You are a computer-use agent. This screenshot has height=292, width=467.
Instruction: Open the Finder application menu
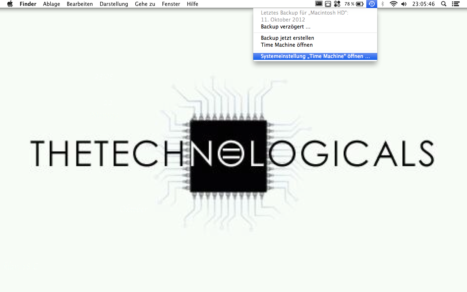[28, 4]
